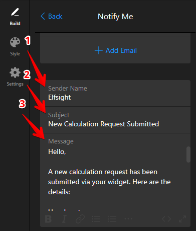Click the message area scrollbar

click(x=188, y=155)
